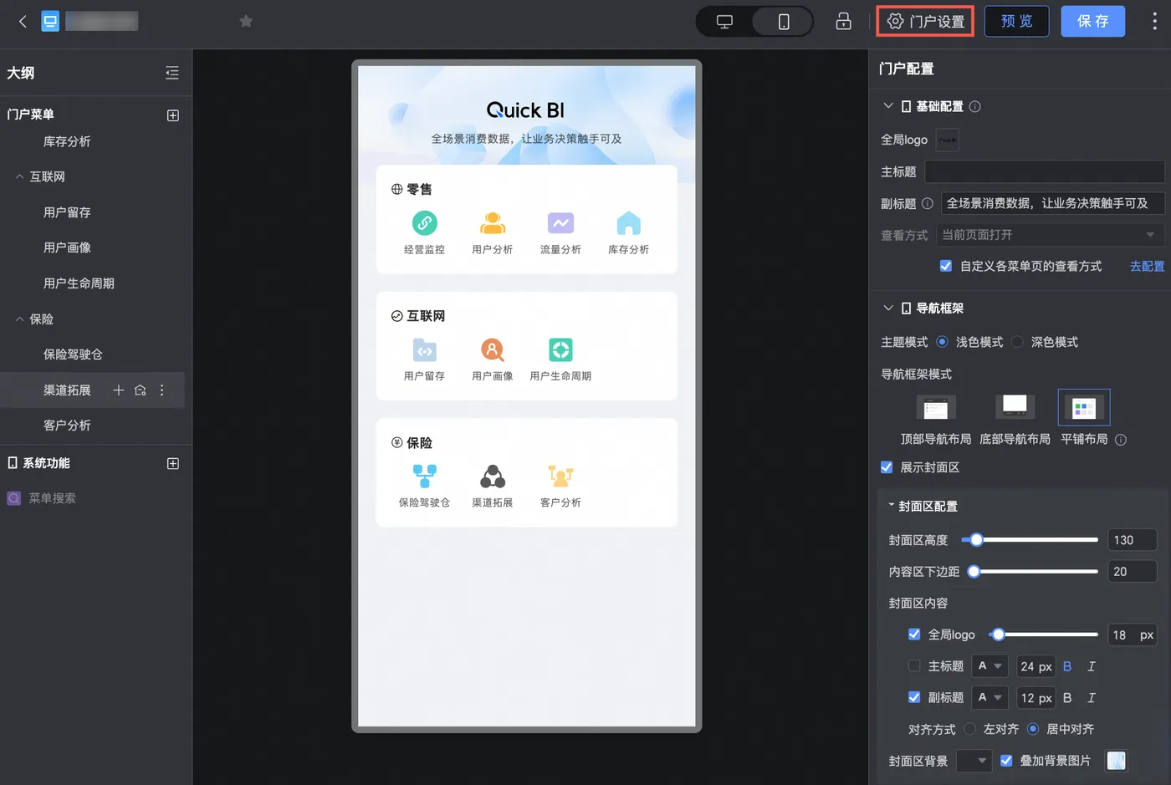The height and width of the screenshot is (785, 1171).
Task: Click 保险驾驶仓 icon in preview
Action: point(425,477)
